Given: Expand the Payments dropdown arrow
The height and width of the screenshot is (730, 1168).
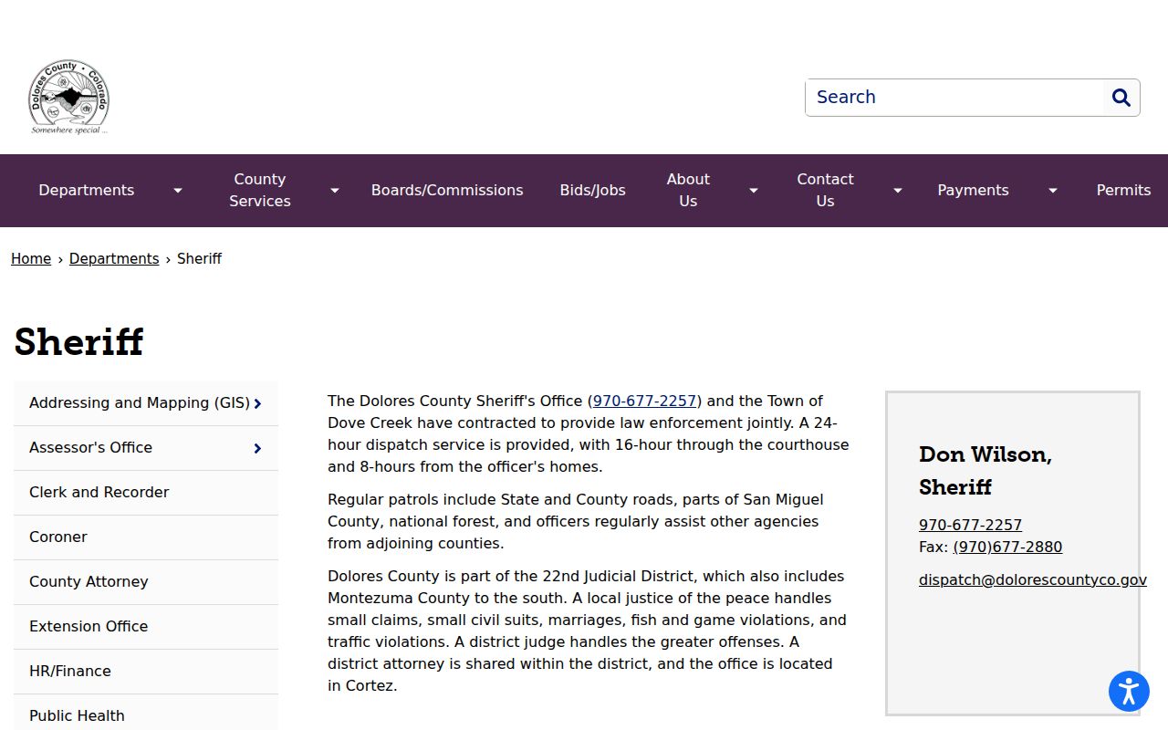Looking at the screenshot, I should [1053, 191].
